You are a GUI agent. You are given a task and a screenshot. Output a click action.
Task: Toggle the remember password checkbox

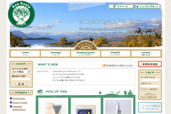click(x=142, y=89)
